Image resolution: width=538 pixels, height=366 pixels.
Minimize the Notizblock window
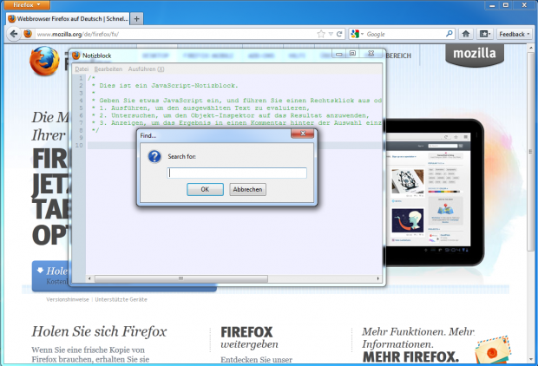click(x=338, y=54)
